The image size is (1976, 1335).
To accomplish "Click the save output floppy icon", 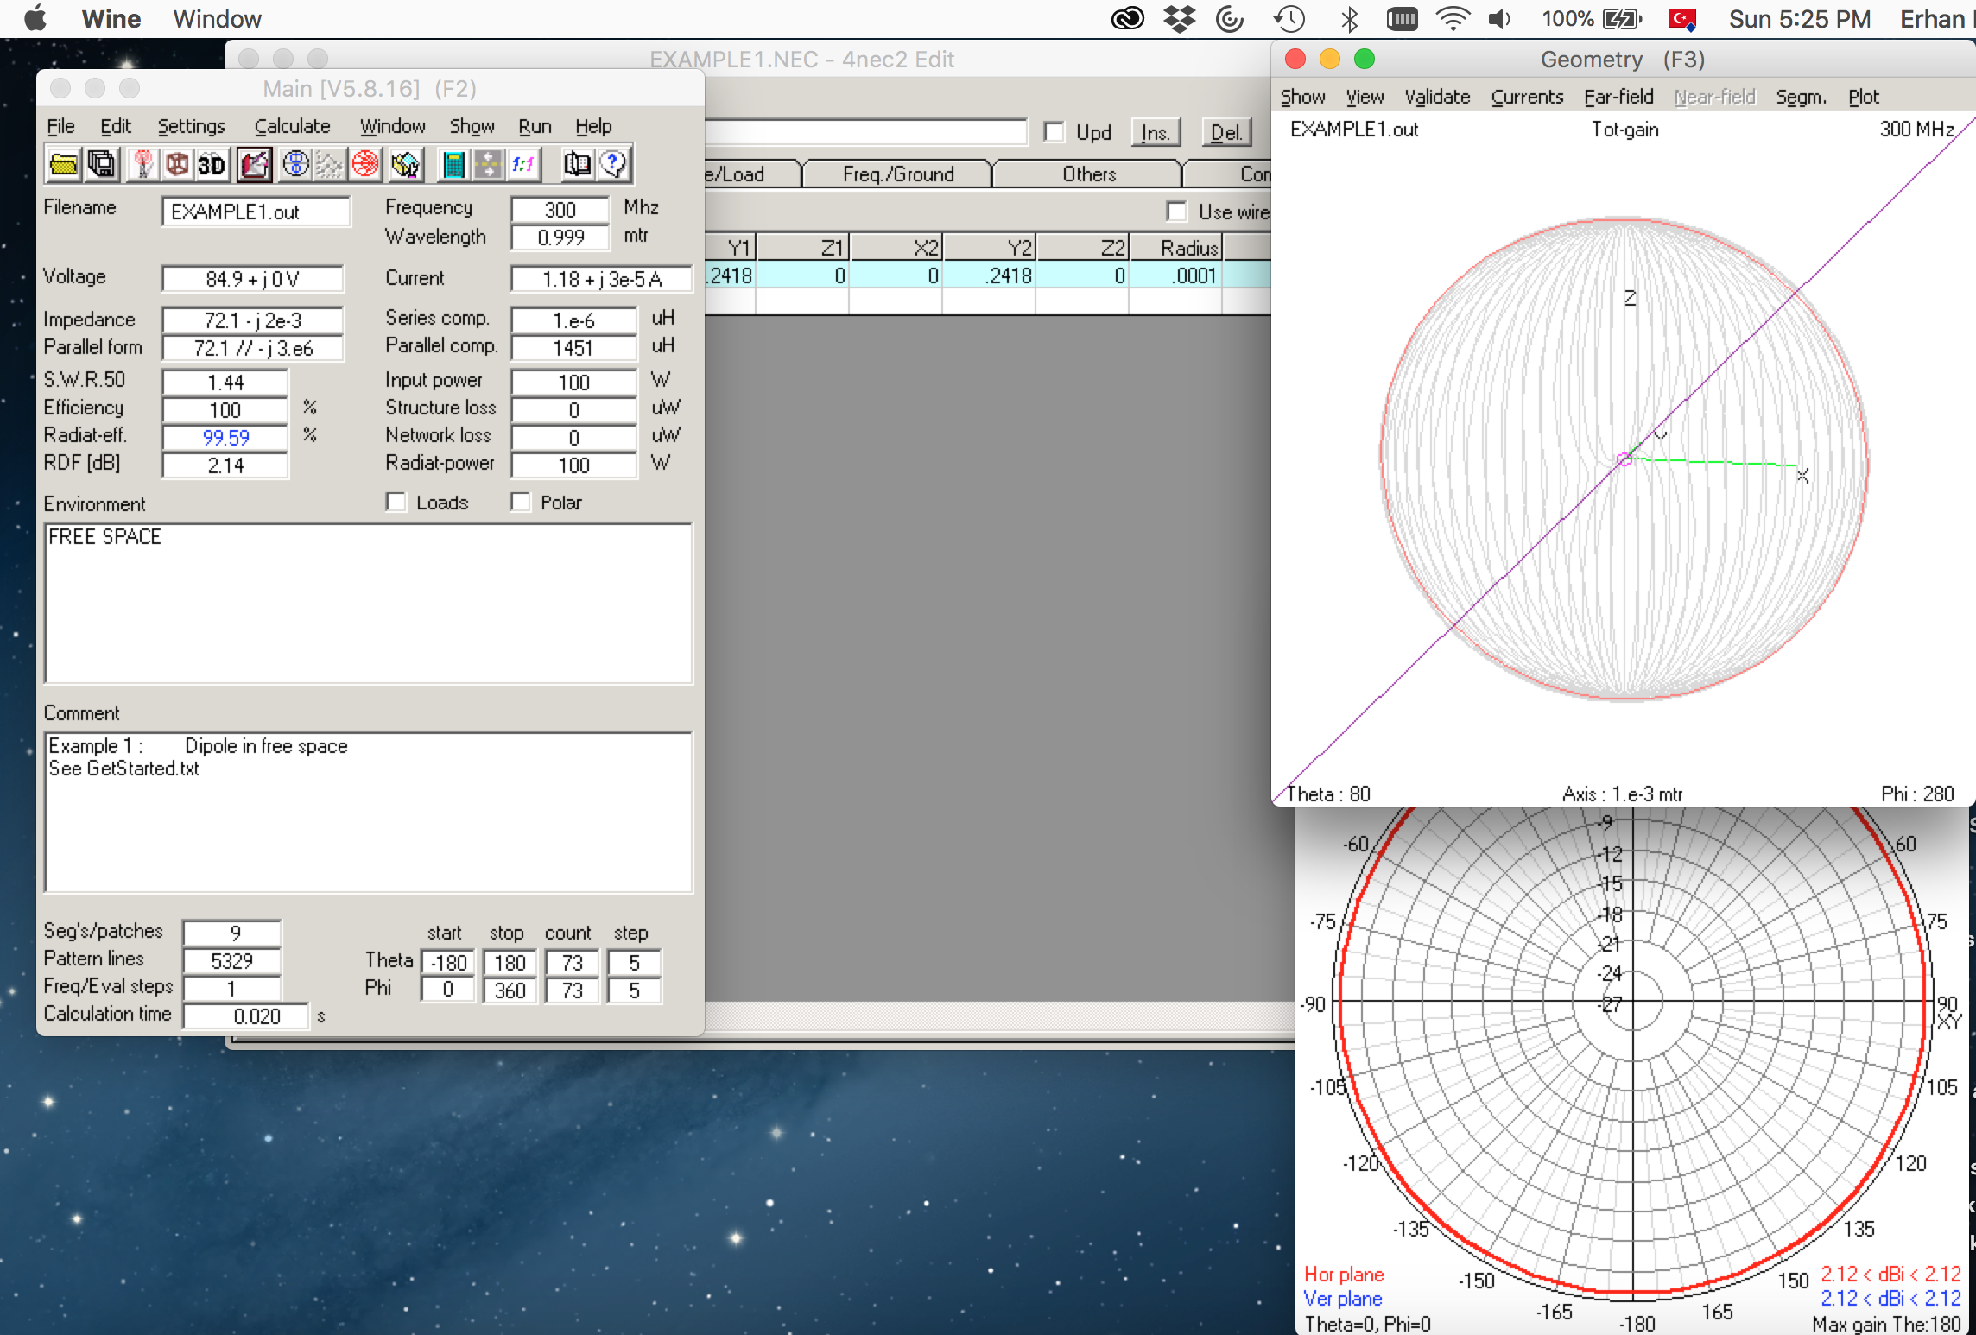I will (x=103, y=164).
